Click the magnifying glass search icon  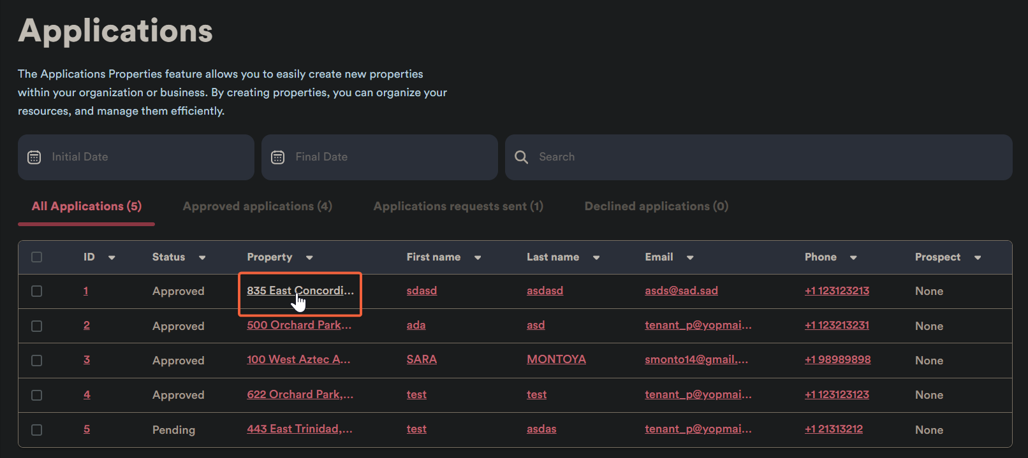(521, 157)
